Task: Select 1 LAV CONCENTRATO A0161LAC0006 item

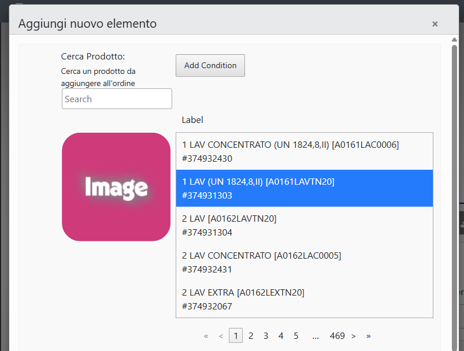Action: [304, 151]
